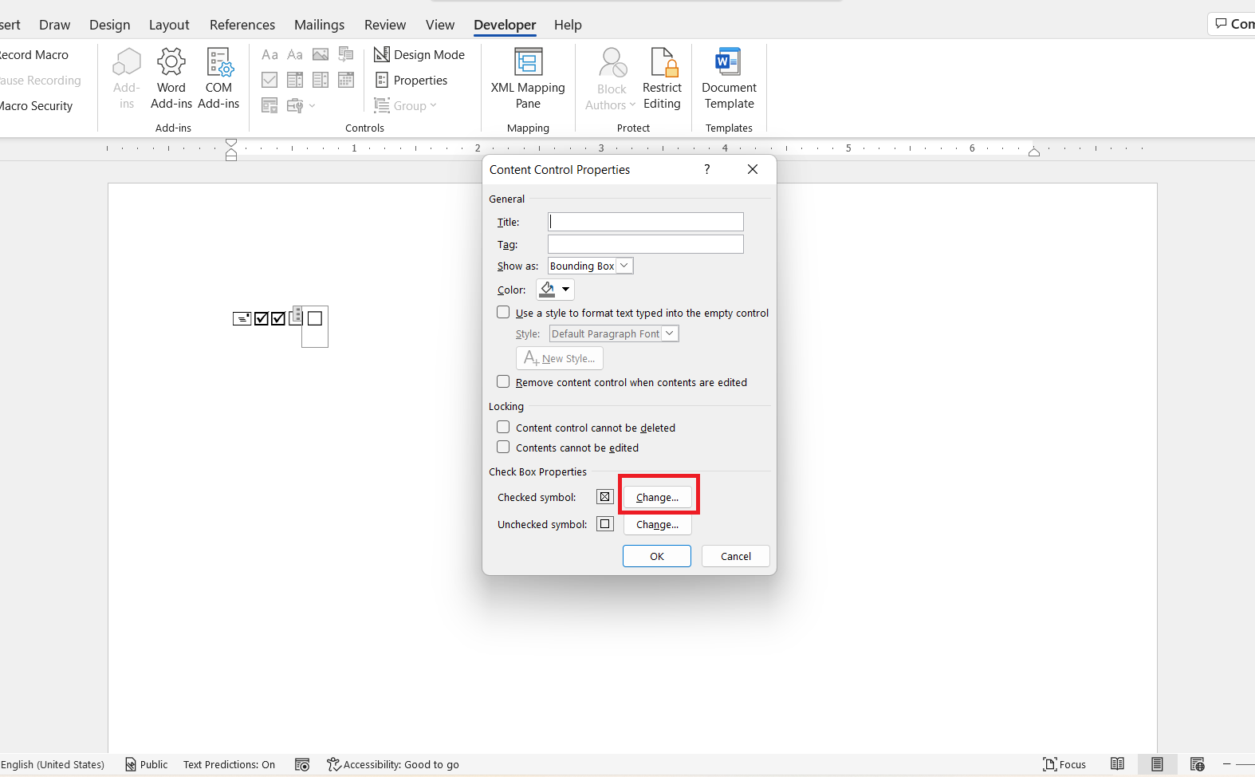
Task: Open XML Mapping Pane
Action: click(528, 78)
